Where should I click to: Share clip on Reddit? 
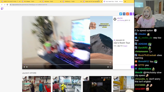(128, 14)
